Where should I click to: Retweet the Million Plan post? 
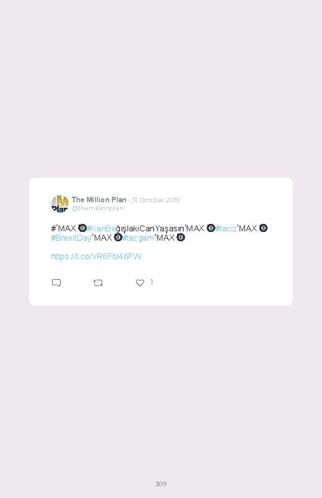click(98, 283)
